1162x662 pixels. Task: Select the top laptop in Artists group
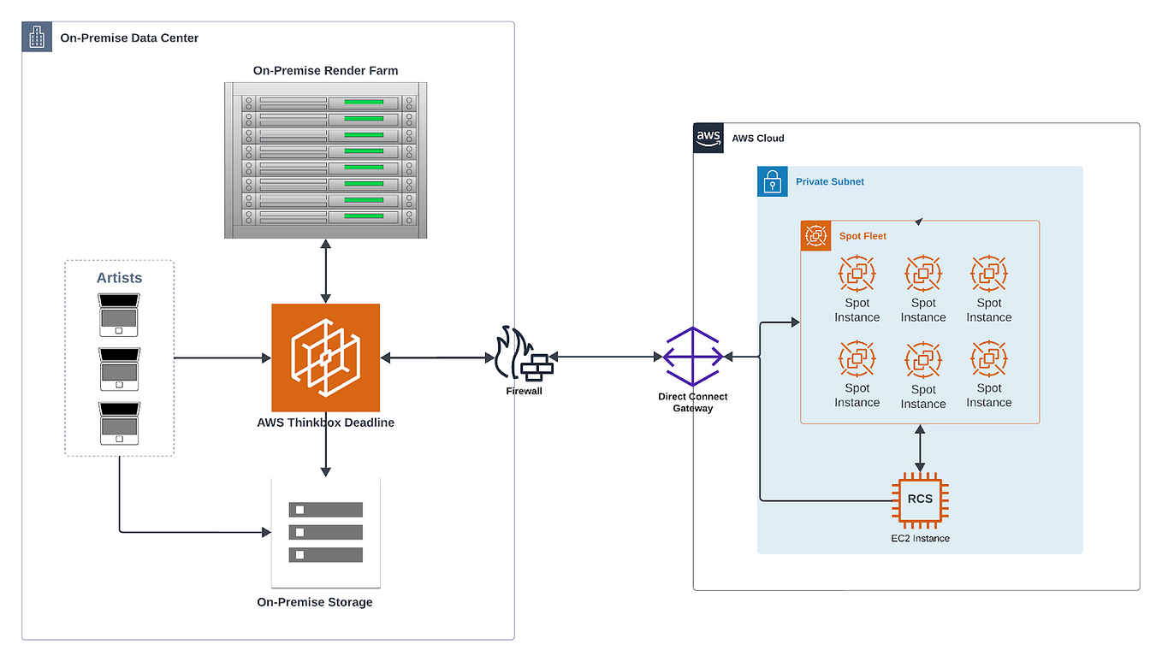point(119,316)
